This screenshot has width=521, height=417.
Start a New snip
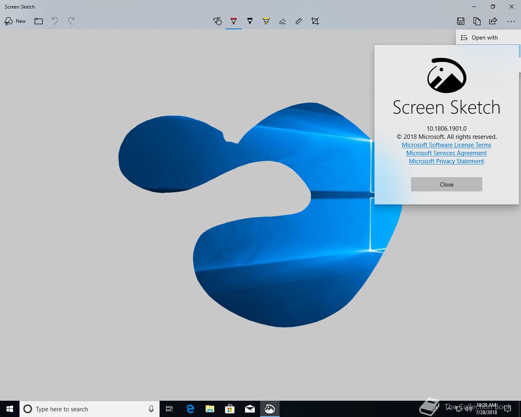pos(15,21)
